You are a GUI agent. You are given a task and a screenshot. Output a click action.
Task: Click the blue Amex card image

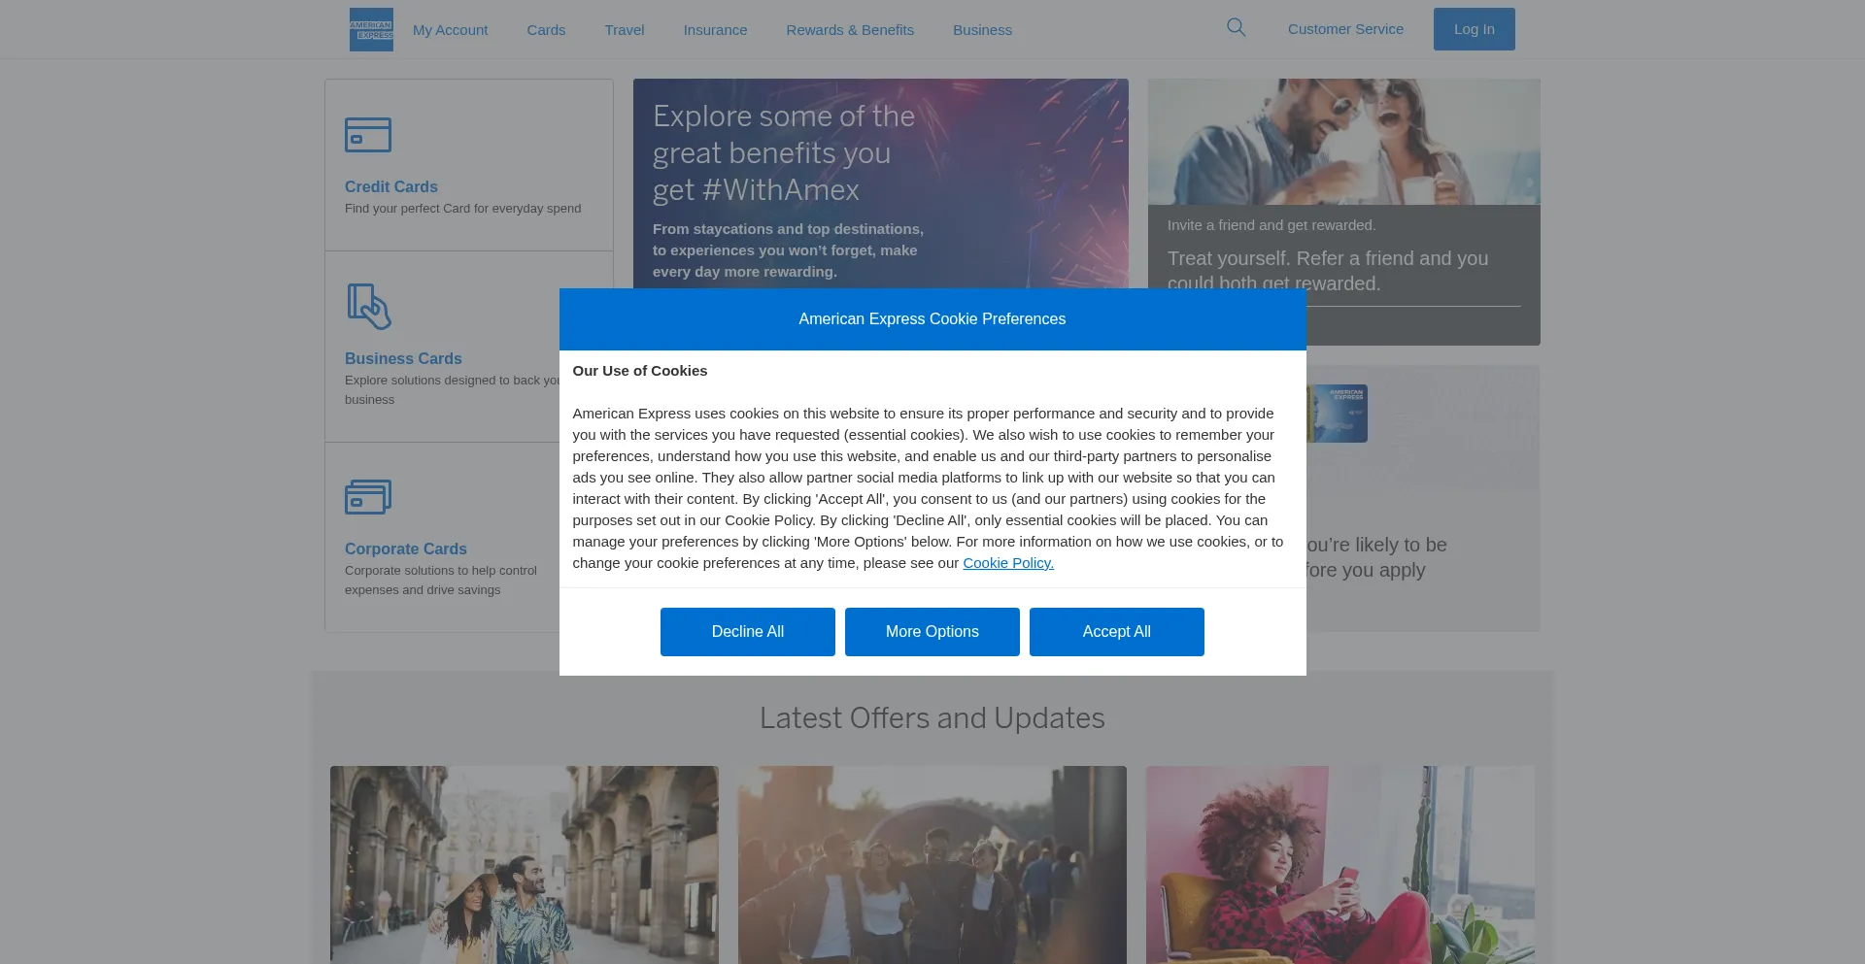tap(1338, 414)
